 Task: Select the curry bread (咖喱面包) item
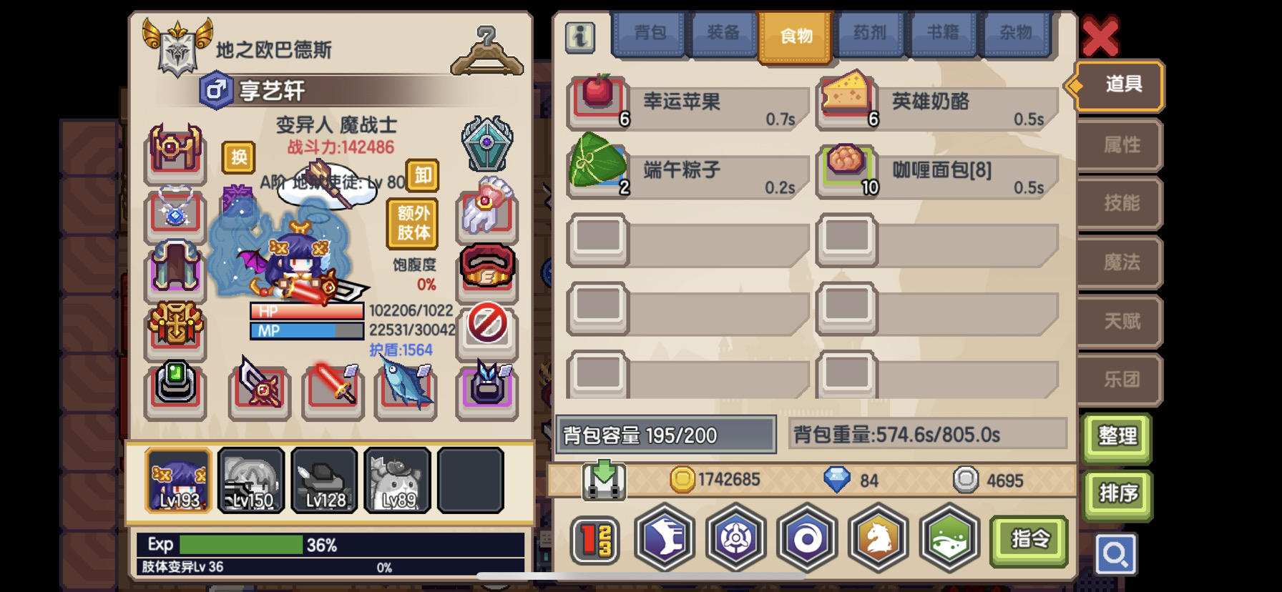point(937,171)
